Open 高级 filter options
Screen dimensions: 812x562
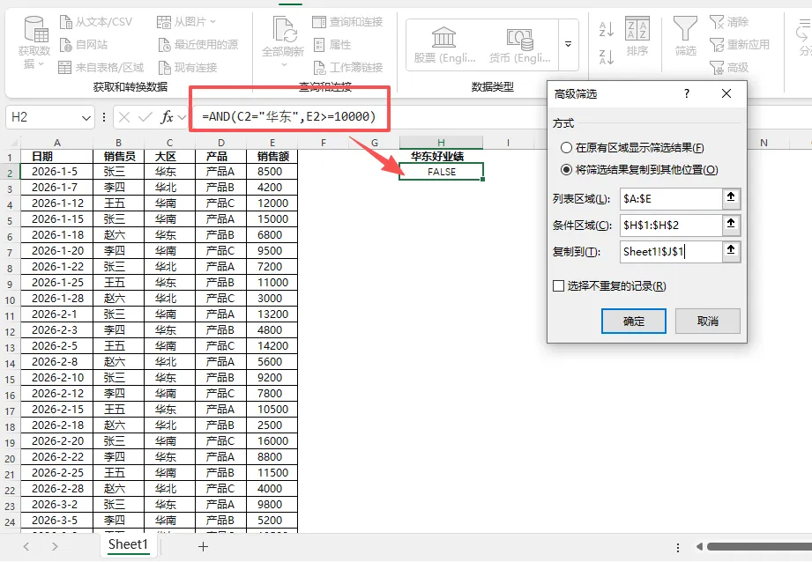(729, 67)
